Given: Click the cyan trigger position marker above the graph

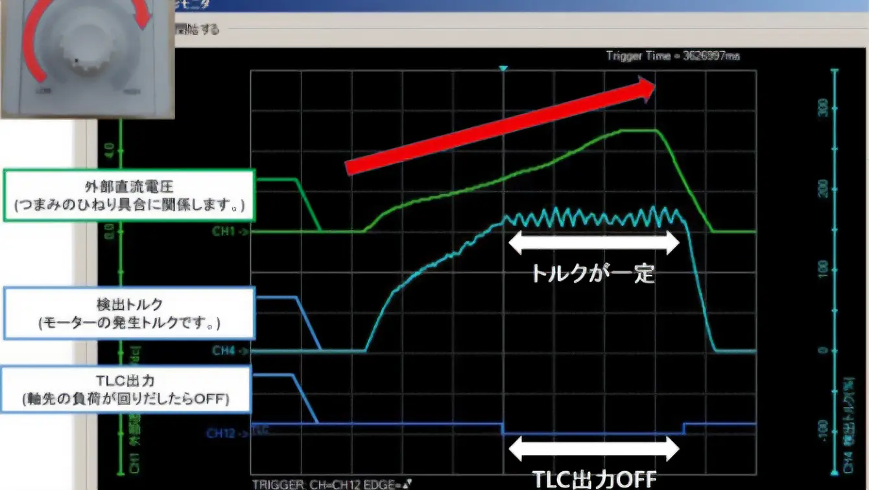Looking at the screenshot, I should 504,67.
